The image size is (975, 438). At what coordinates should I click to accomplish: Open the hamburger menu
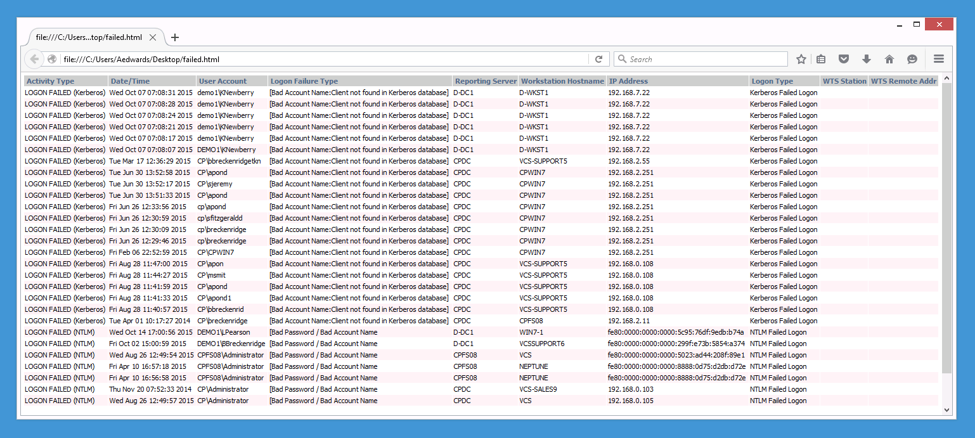tap(939, 59)
